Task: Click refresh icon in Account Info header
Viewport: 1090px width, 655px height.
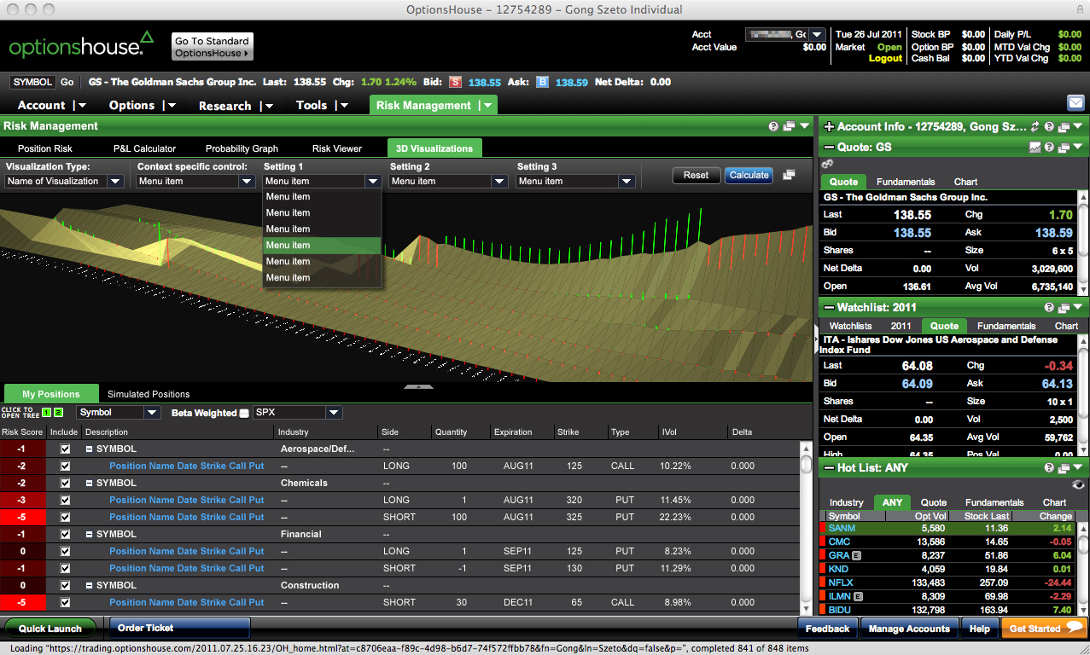Action: click(1035, 126)
